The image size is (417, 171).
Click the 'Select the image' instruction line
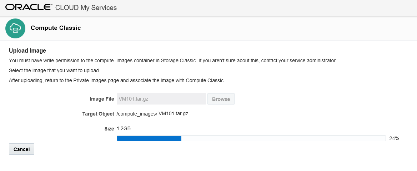point(55,71)
